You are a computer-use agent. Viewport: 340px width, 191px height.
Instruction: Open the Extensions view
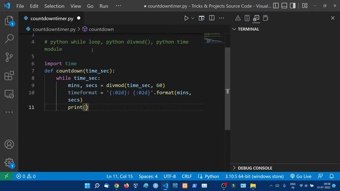tap(9, 75)
